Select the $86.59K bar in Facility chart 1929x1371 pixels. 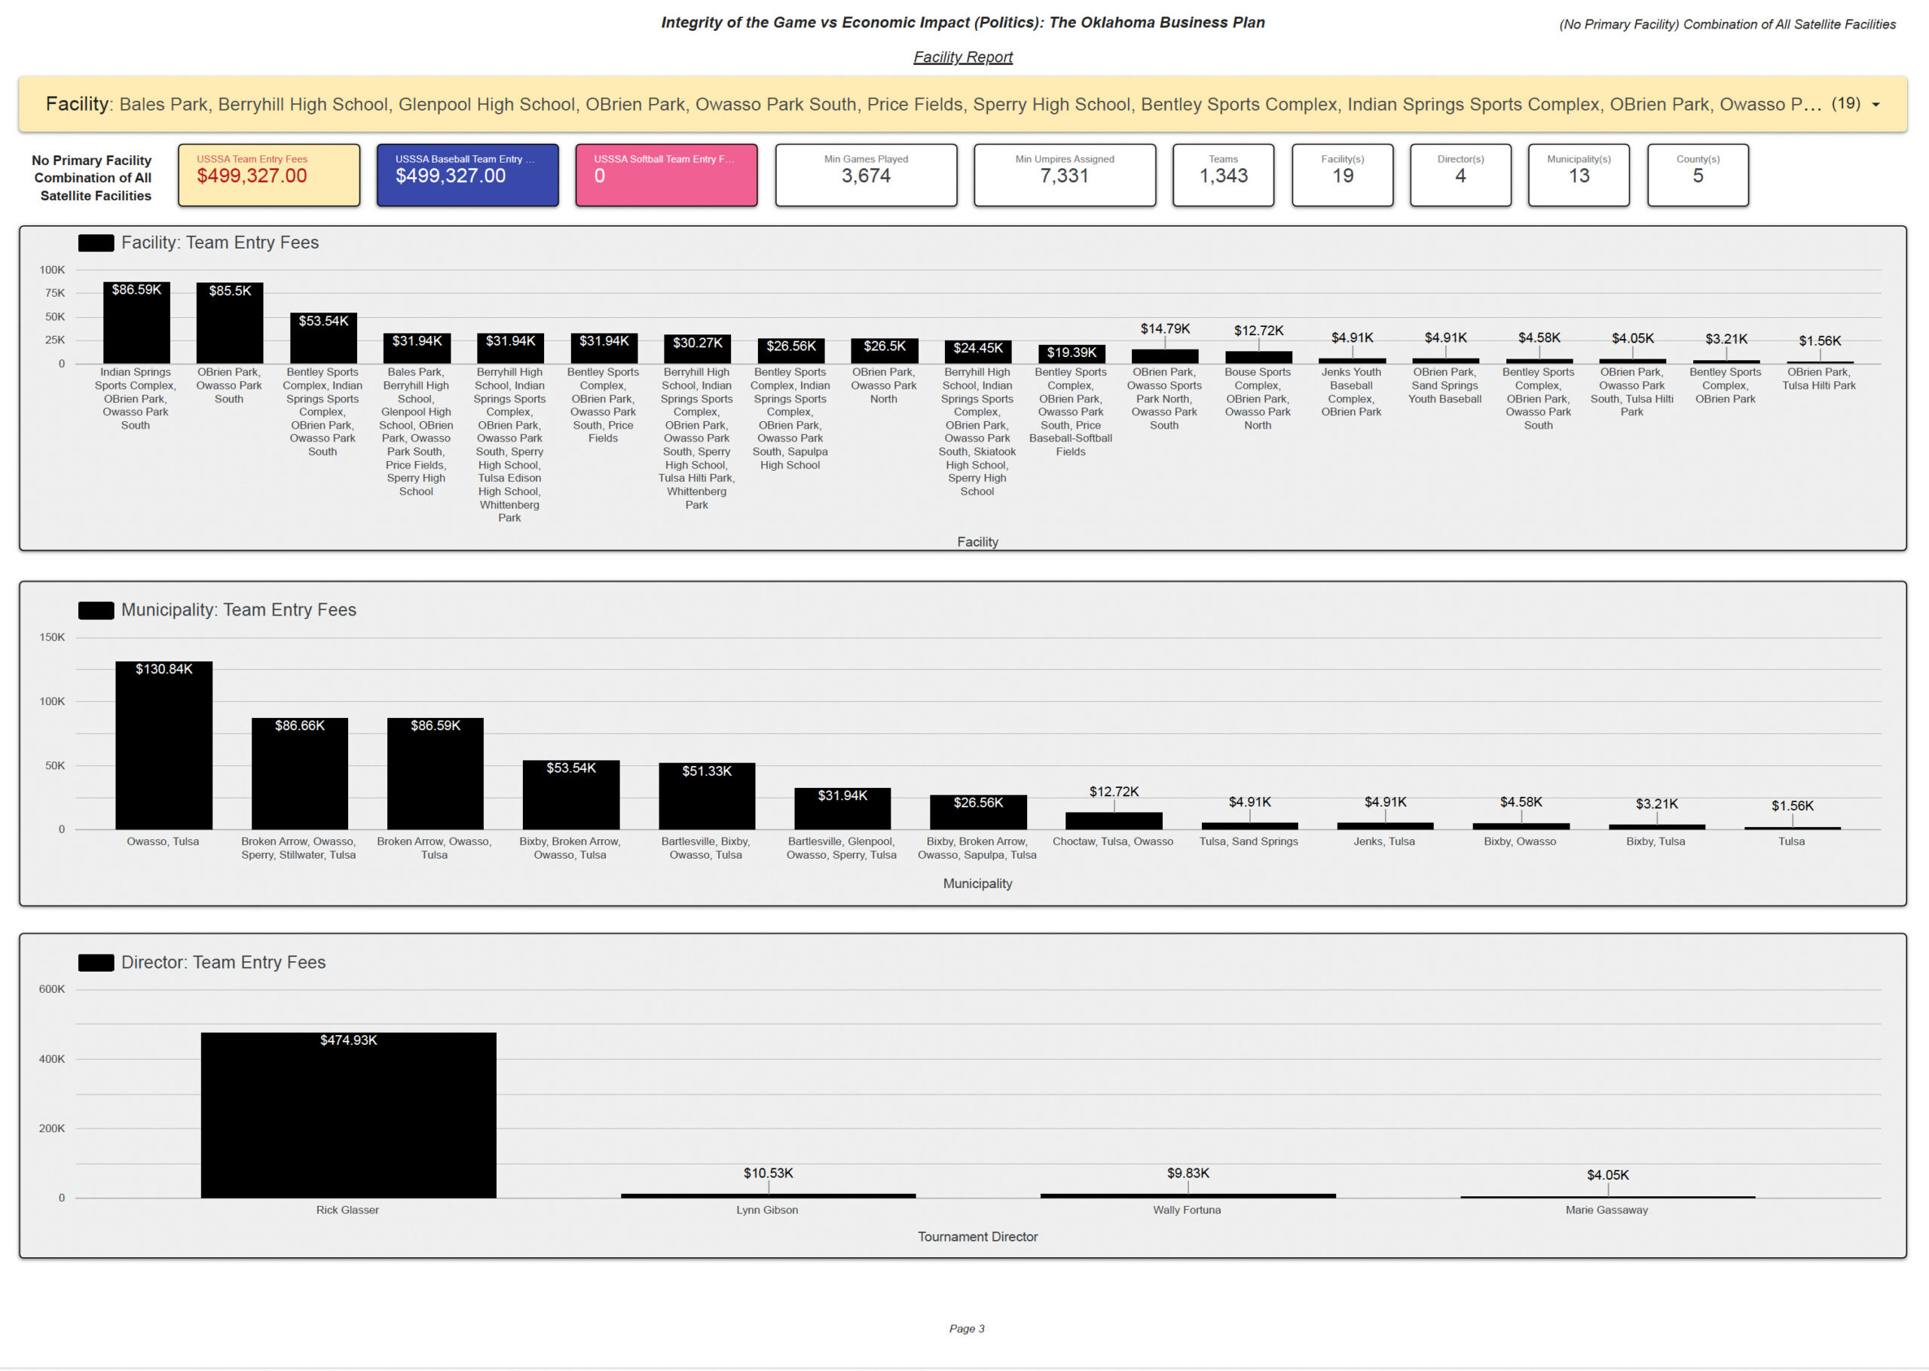coord(136,322)
